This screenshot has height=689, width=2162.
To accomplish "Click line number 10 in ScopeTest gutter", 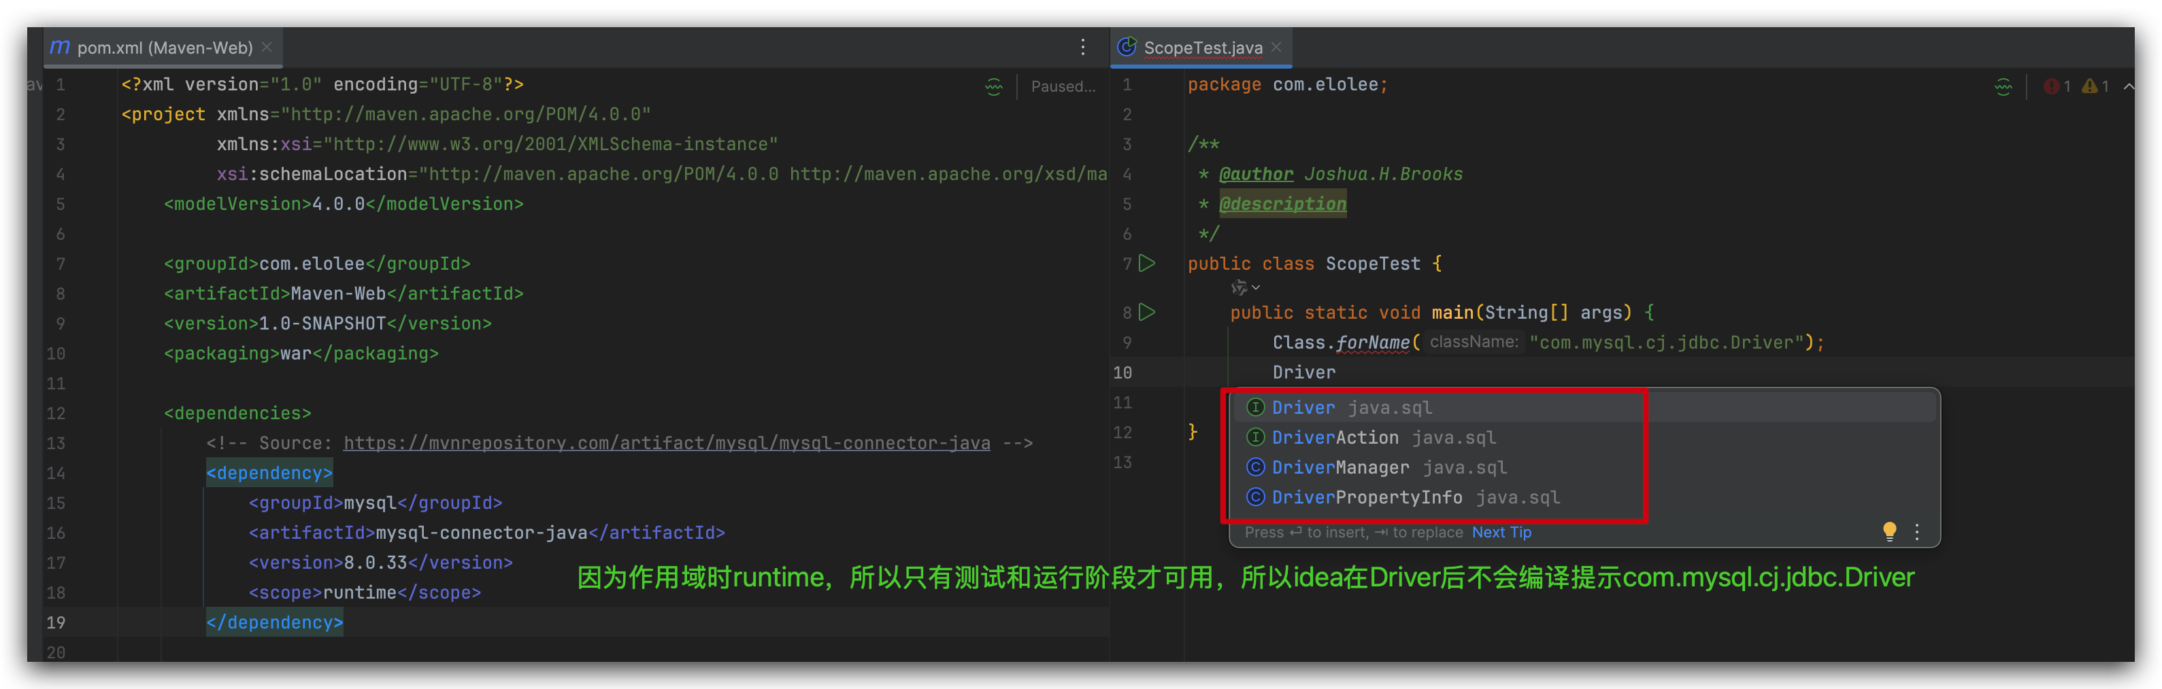I will [x=1122, y=372].
